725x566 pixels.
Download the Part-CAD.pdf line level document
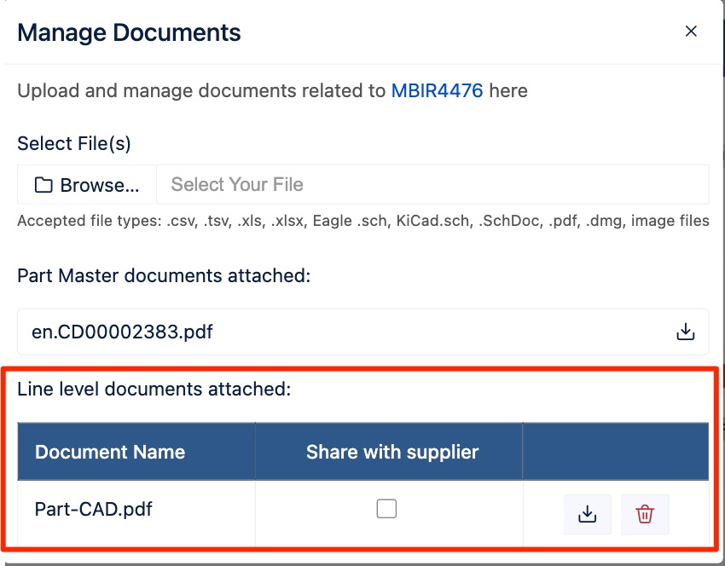[x=587, y=514]
